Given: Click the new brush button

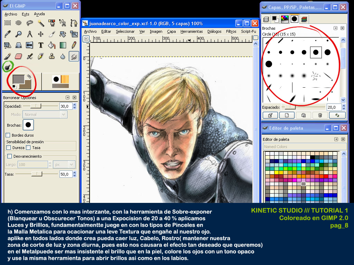Looking at the screenshot, I should [287, 115].
